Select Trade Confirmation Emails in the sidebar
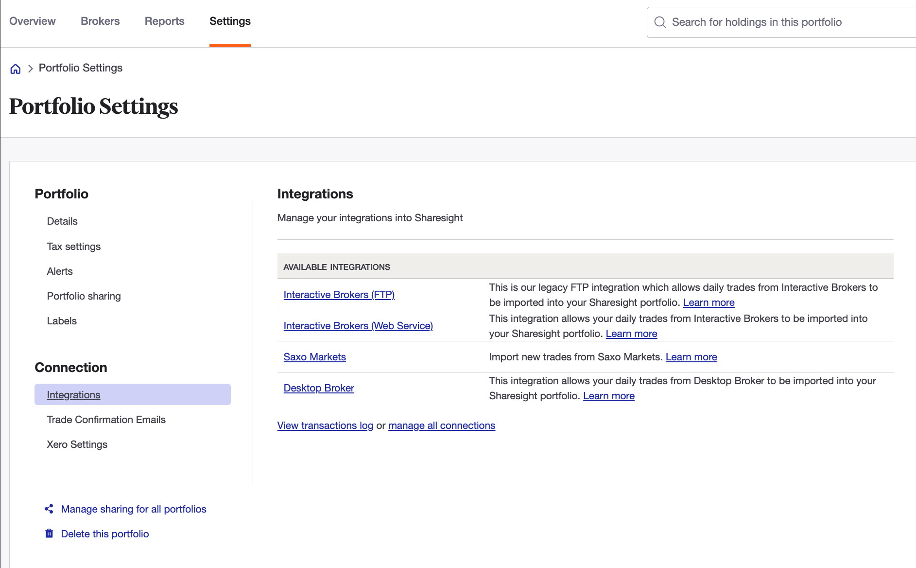 [106, 420]
